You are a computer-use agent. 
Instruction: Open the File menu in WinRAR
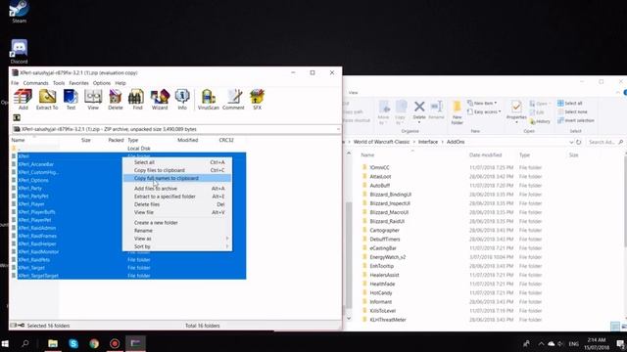pos(15,83)
